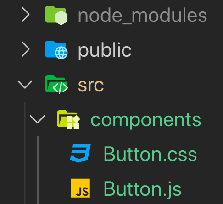Screen dimensions: 223x204
Task: Collapse the components folder chevron
Action: pyautogui.click(x=37, y=119)
